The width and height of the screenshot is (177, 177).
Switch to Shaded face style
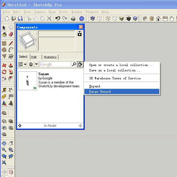122,19
